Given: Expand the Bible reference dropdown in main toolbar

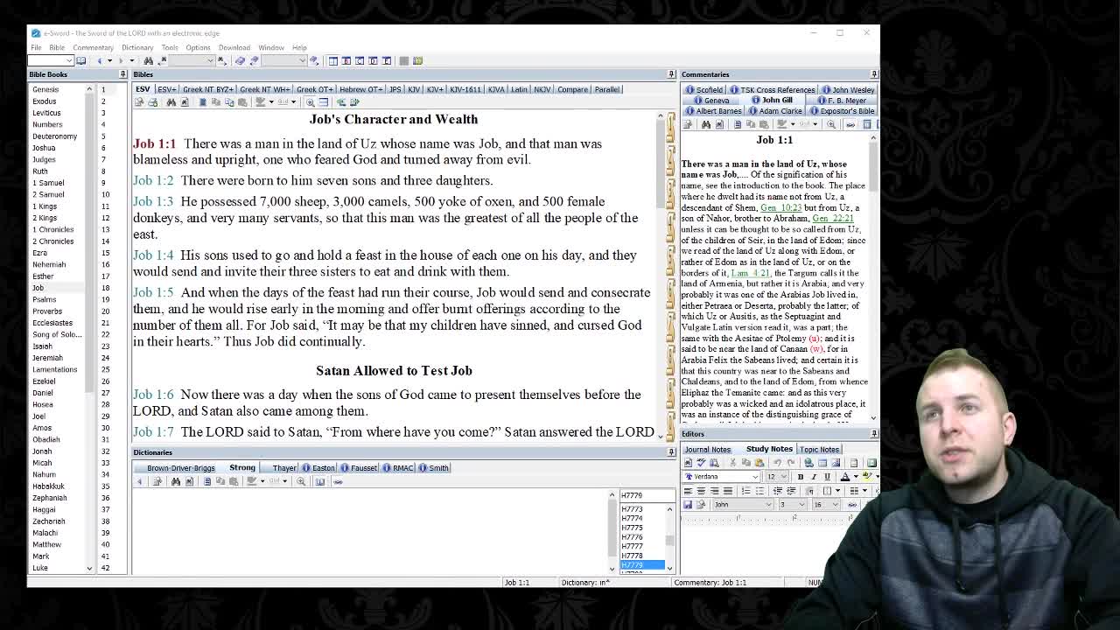Looking at the screenshot, I should point(68,60).
